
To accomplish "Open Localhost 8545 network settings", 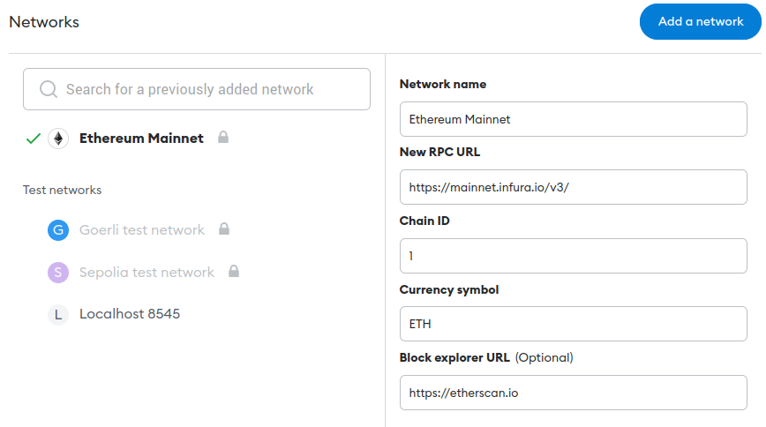I will pos(130,314).
